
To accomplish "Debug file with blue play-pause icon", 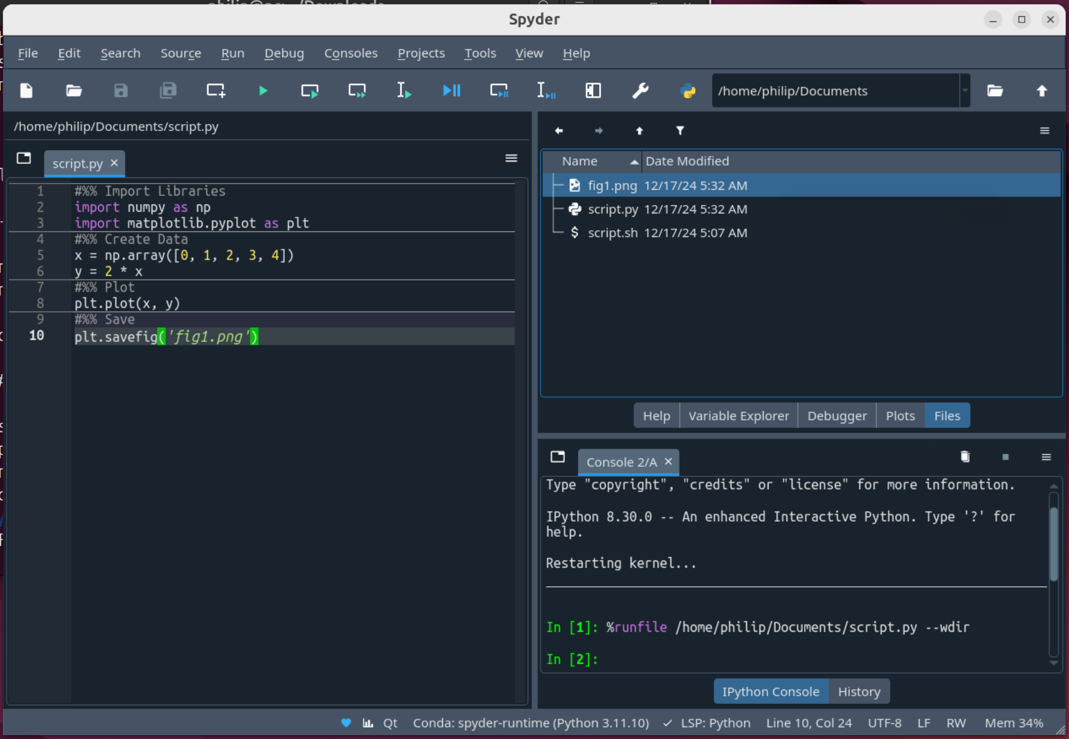I will (451, 90).
